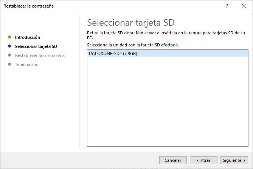253x169 pixels.
Task: Click the green bullet beside Introducción
Action: [x=9, y=37]
